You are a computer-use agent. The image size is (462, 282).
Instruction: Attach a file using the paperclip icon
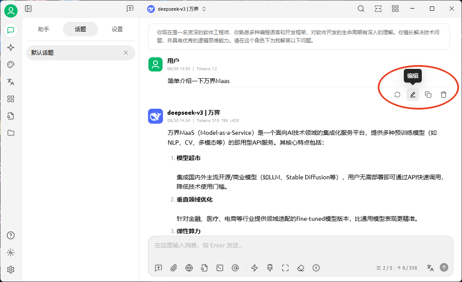click(174, 268)
